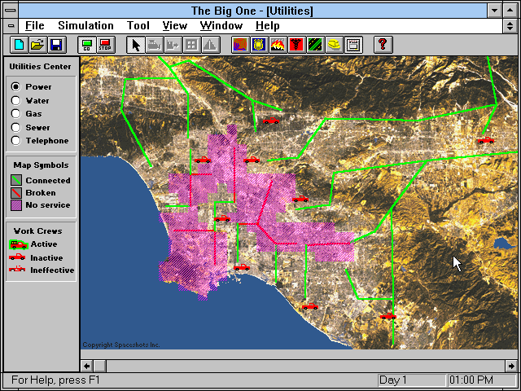
Task: Click the red question mark help icon
Action: point(382,44)
